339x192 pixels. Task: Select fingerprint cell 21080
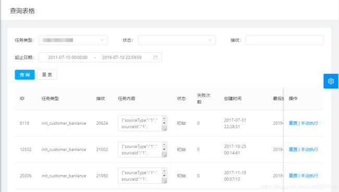[102, 175]
